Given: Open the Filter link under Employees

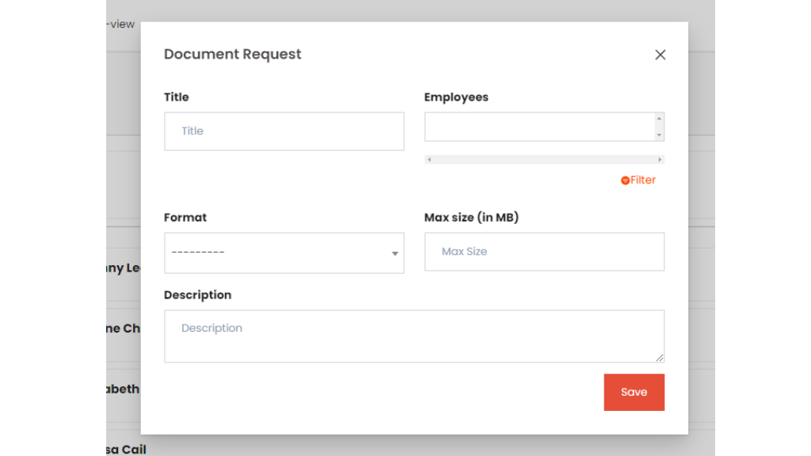Looking at the screenshot, I should click(x=642, y=180).
